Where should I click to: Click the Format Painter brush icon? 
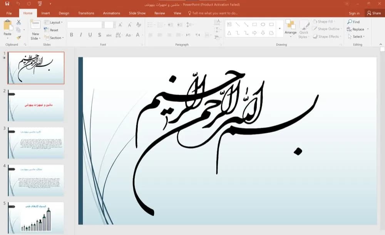[x=18, y=37]
